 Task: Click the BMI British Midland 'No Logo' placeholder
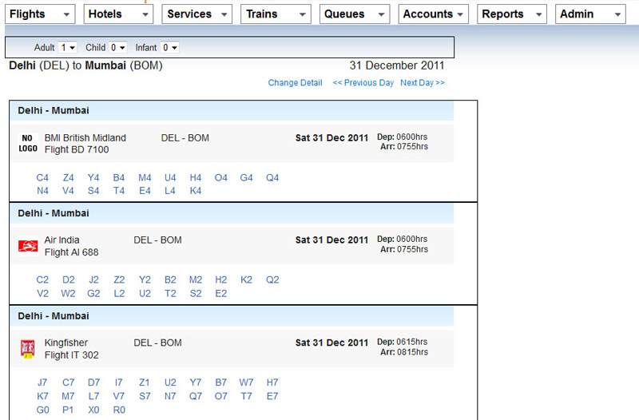tap(28, 143)
